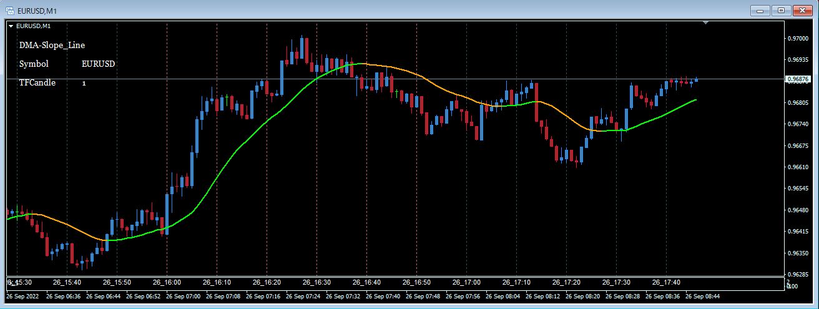The width and height of the screenshot is (819, 309).
Task: Click the 0.96610 price axis value
Action: click(798, 167)
